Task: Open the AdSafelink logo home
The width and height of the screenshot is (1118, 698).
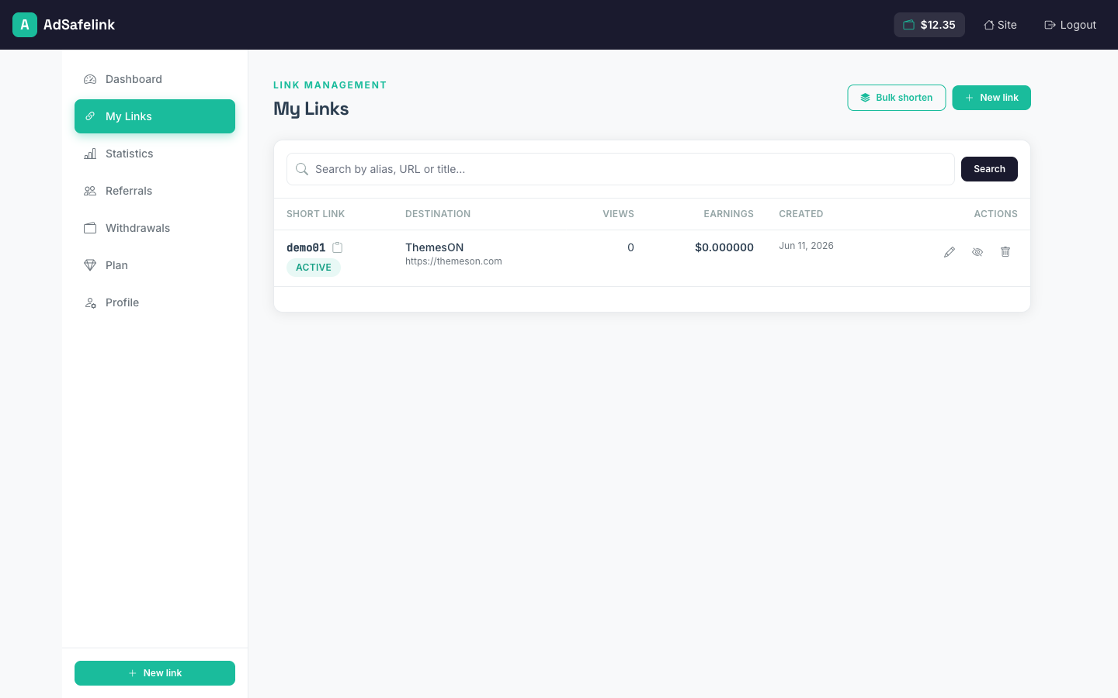Action: tap(64, 25)
